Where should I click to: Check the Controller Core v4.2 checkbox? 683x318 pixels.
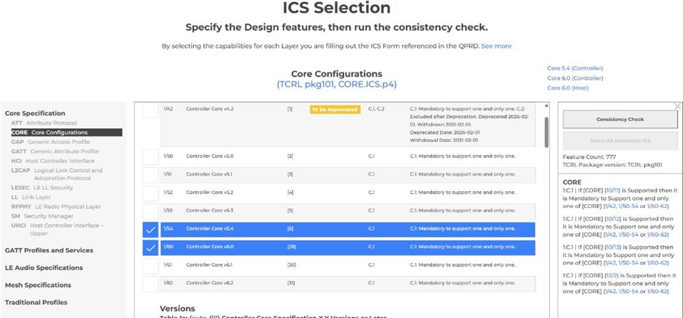coord(150,110)
